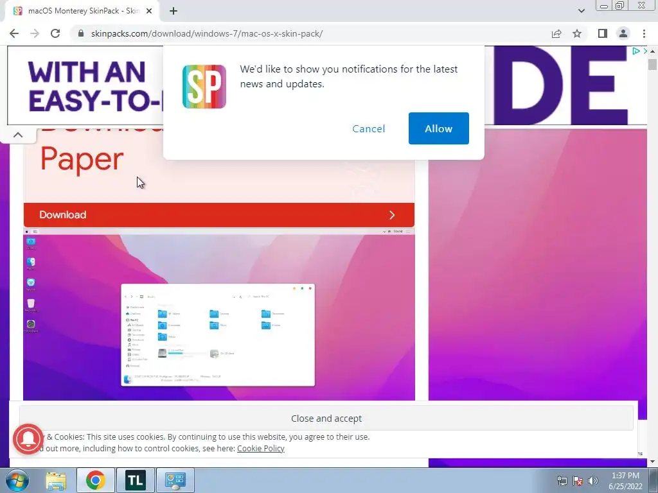
Task: Click the arrow on the Download bar
Action: tap(392, 215)
